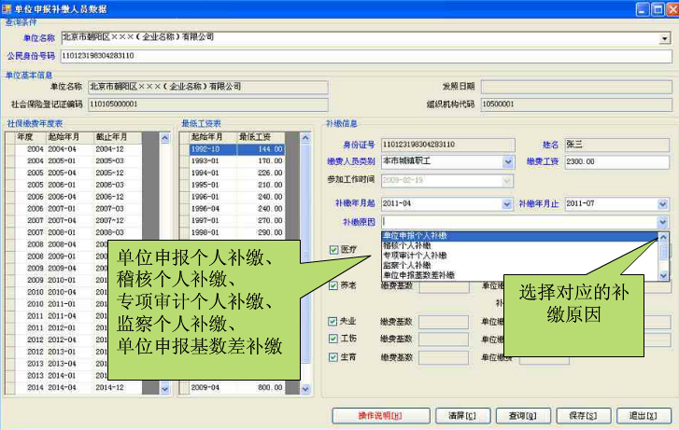Click the 工伤 缴费基数 field
Screen dimensions: 679x430
click(x=444, y=340)
